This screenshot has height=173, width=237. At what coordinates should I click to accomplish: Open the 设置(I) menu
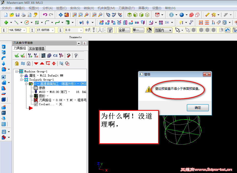click(x=157, y=8)
